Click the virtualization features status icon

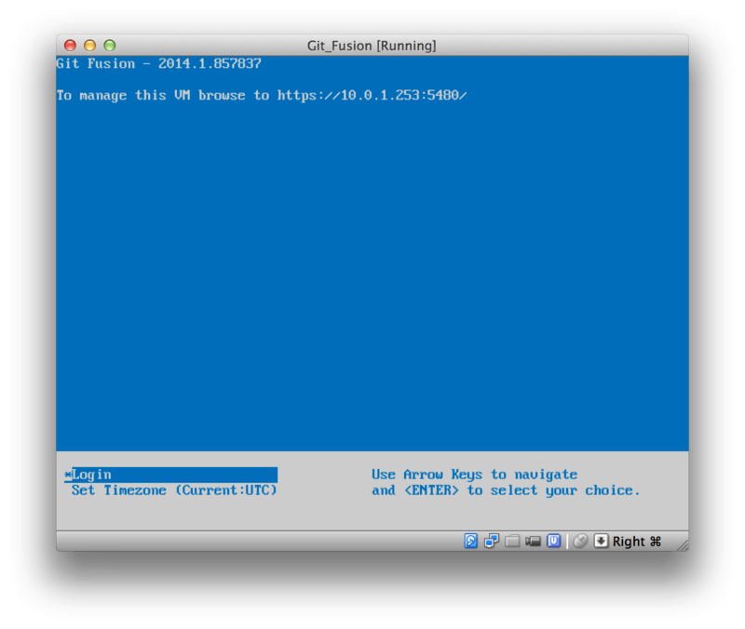click(x=552, y=542)
